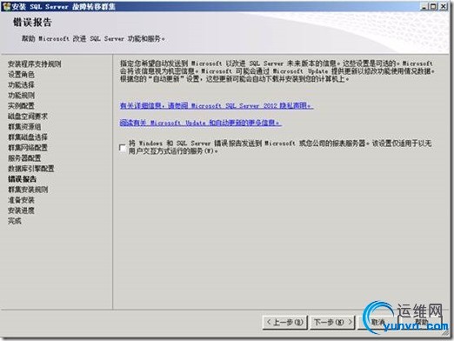Select 群集磁盘选择 step in sidebar
This screenshot has width=454, height=341.
[28, 137]
